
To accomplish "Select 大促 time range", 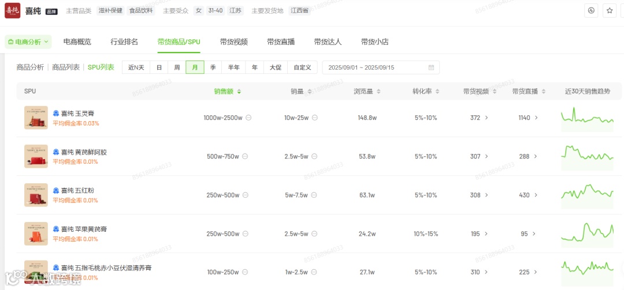I will click(x=276, y=67).
